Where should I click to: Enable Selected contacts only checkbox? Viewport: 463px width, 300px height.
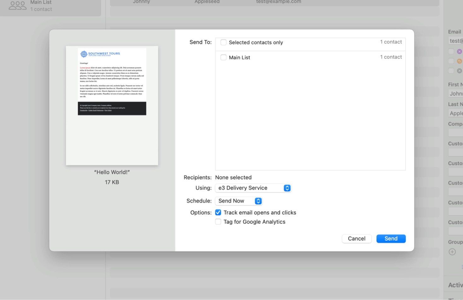[x=223, y=42]
